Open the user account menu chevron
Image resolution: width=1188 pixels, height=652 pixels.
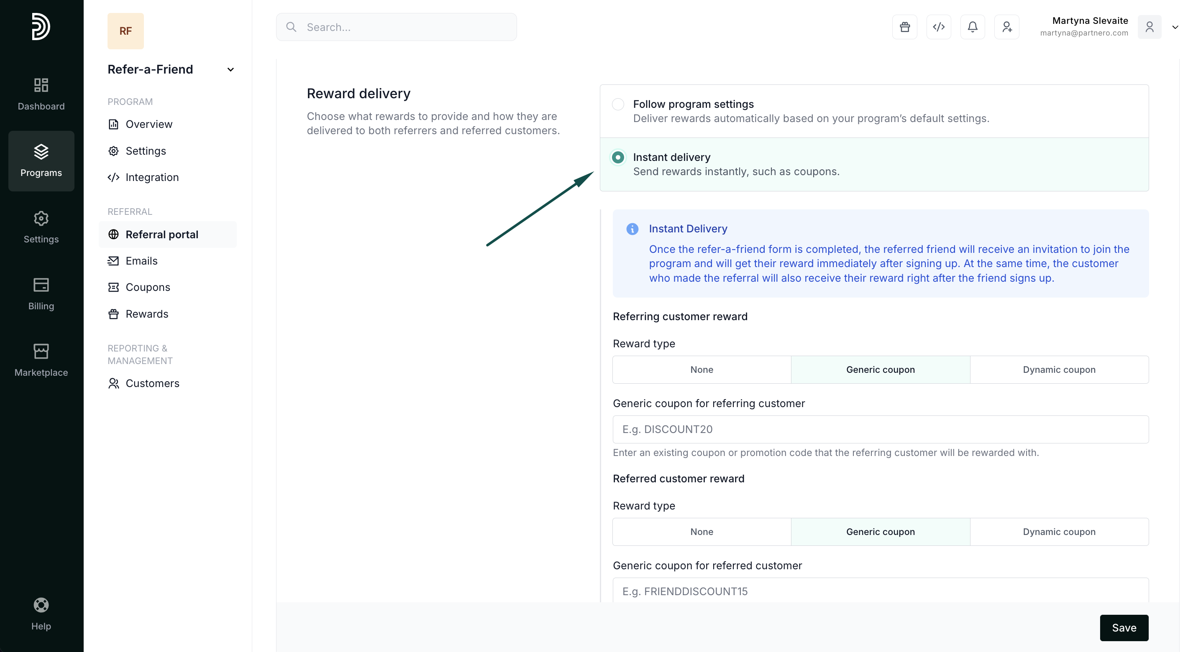point(1175,27)
